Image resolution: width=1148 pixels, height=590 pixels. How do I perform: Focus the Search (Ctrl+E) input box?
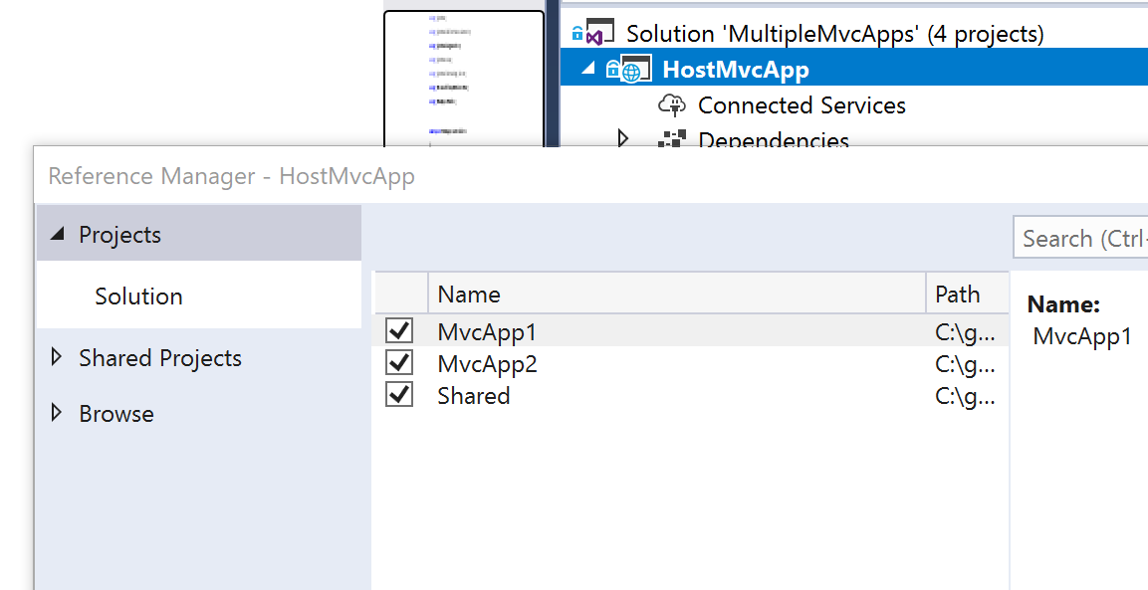(x=1080, y=237)
